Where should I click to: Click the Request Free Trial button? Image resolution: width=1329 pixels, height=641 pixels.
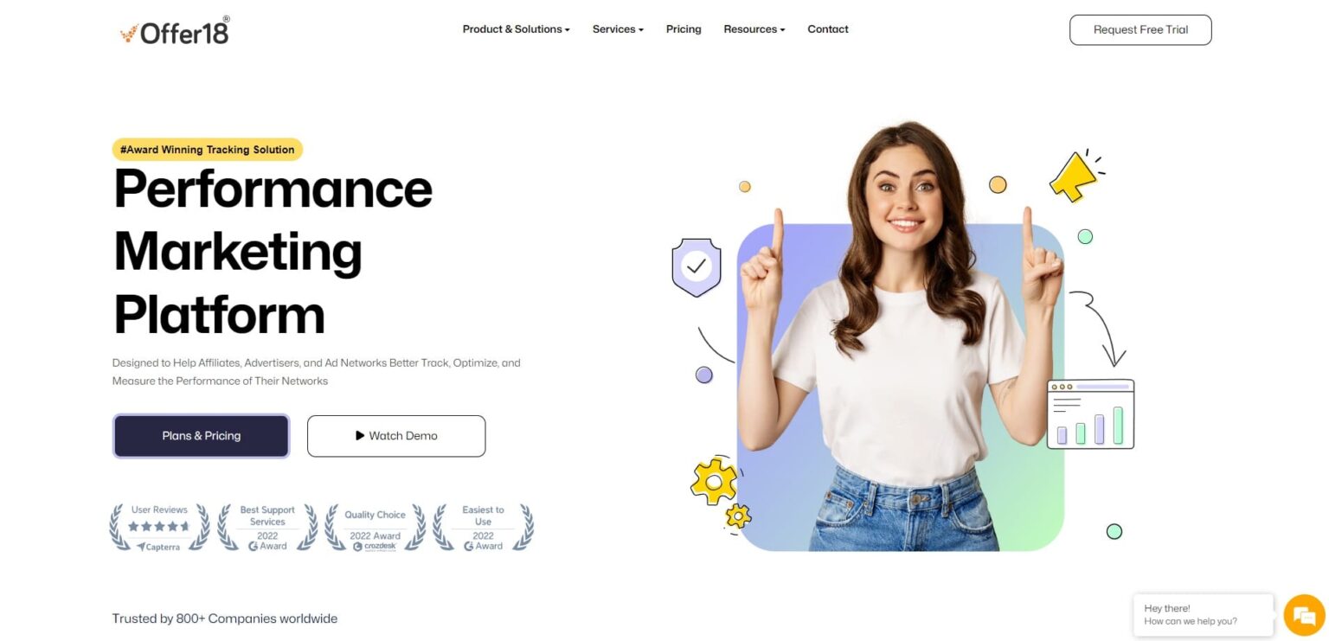pos(1140,29)
